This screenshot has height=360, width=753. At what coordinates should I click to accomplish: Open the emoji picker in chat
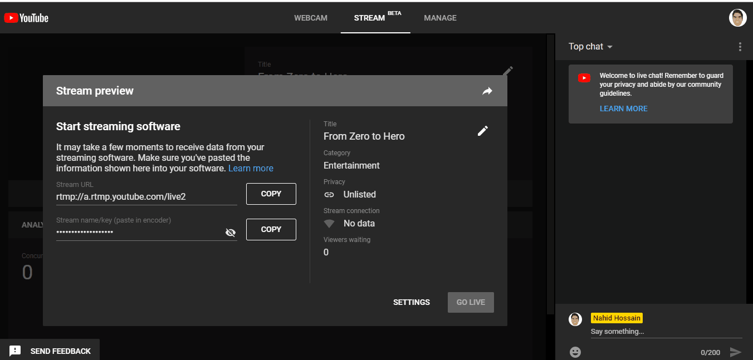pyautogui.click(x=575, y=352)
